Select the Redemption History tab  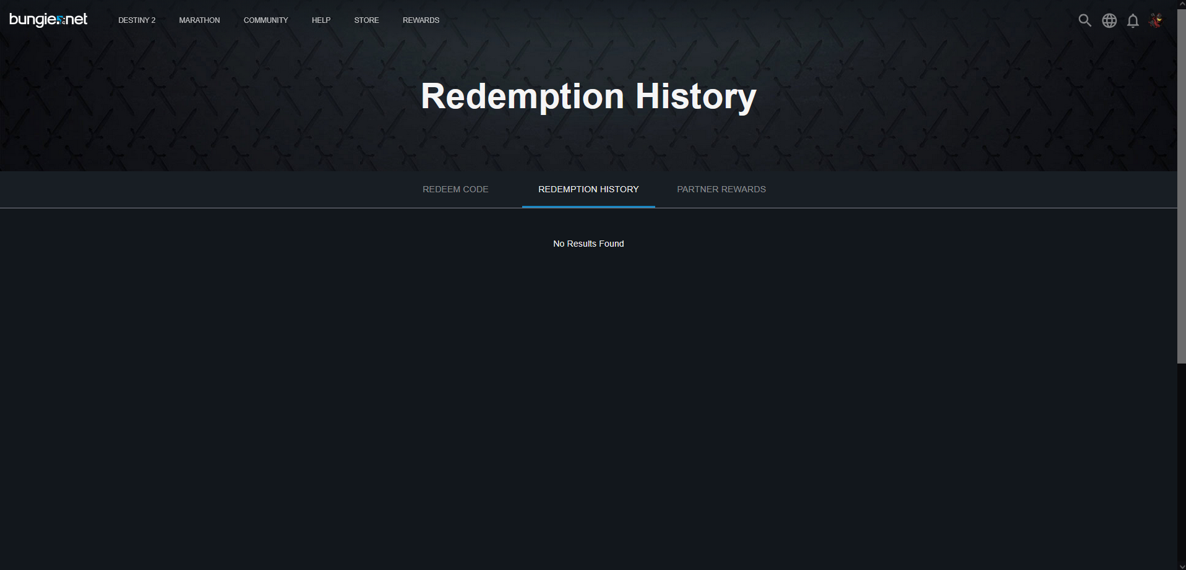[x=588, y=189]
